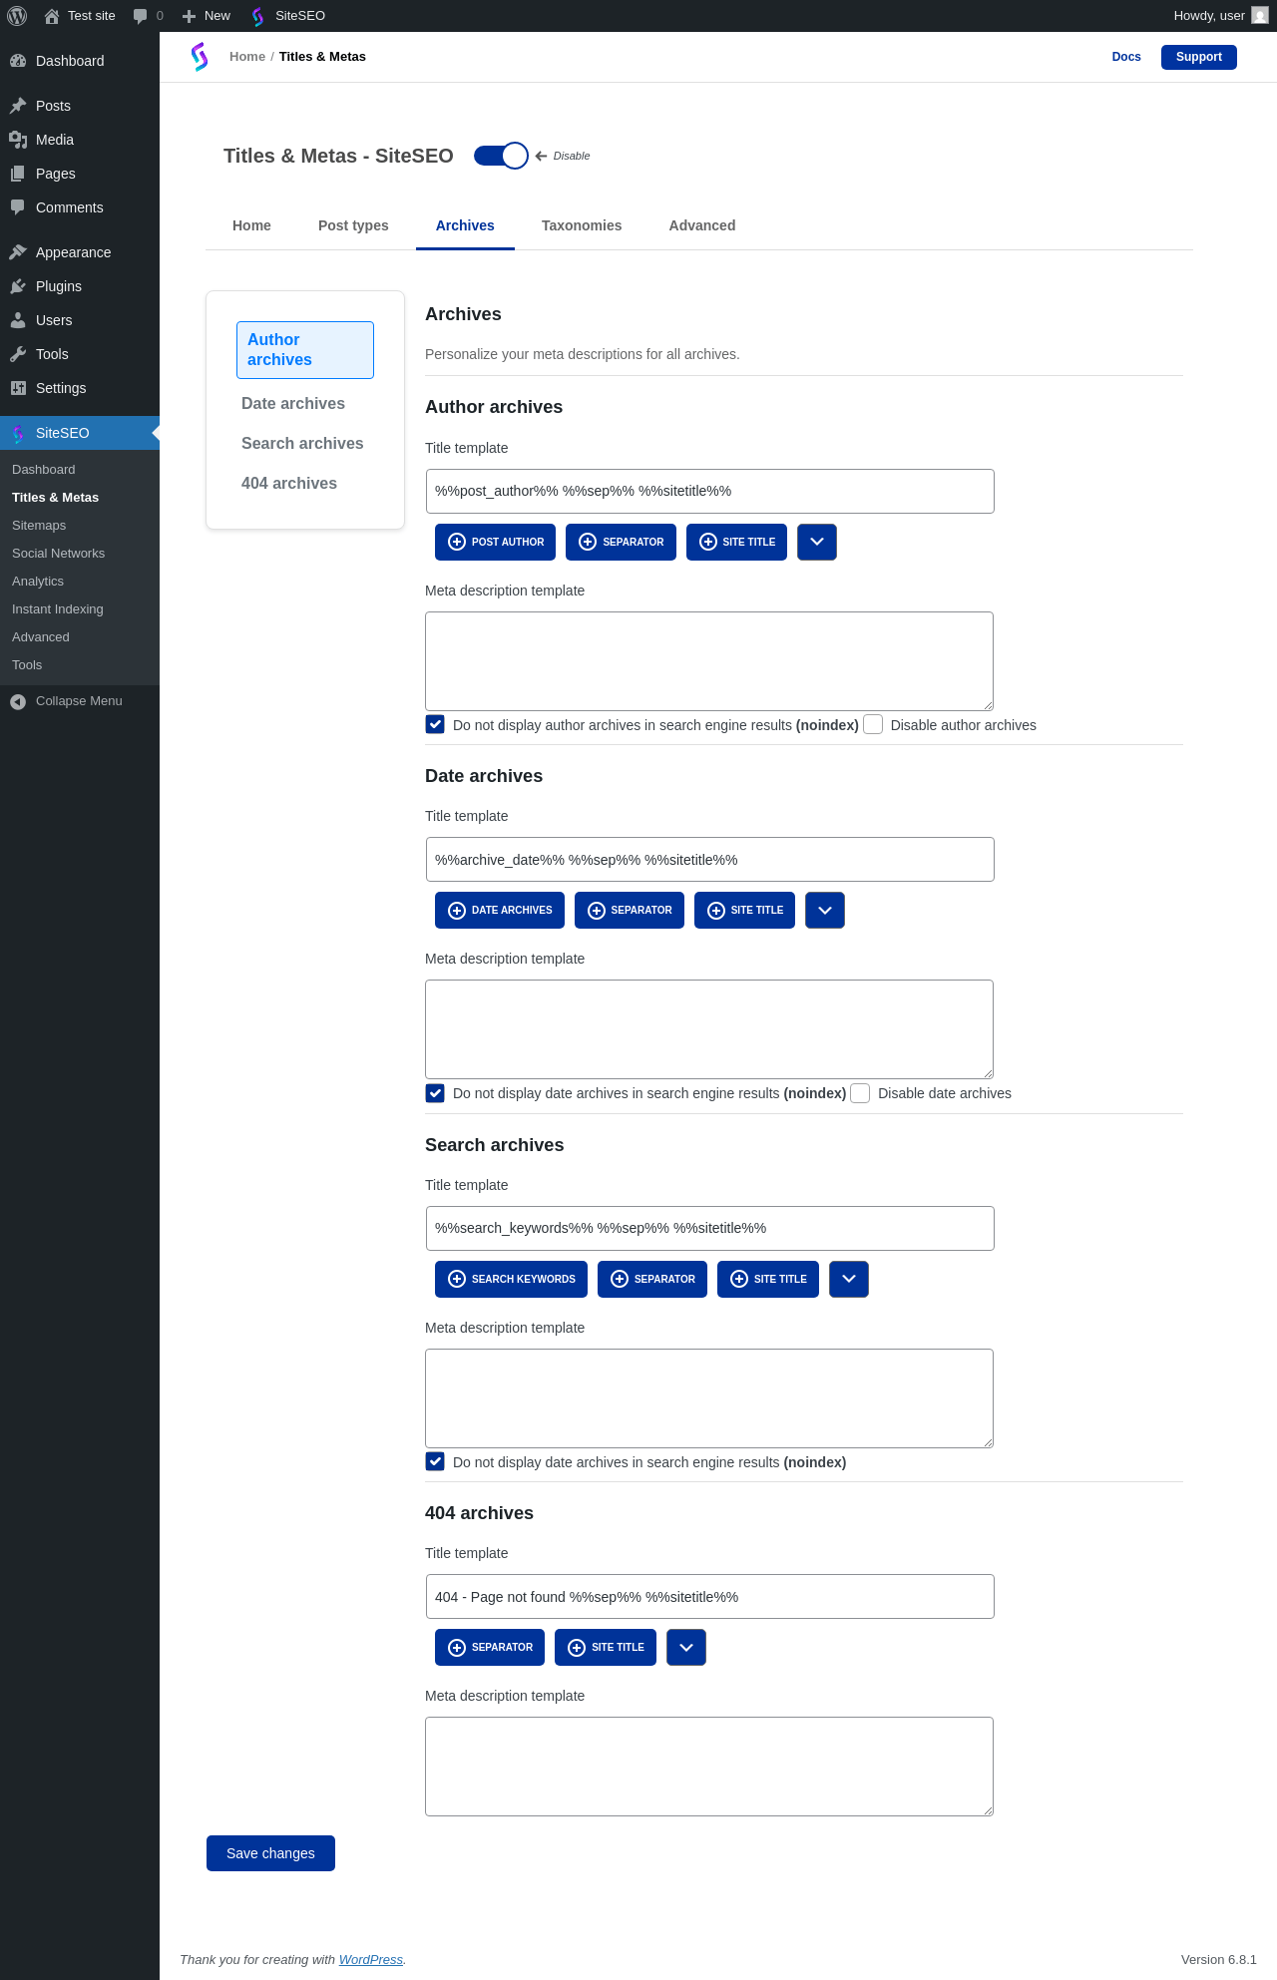
Task: Click the Save changes button
Action: pyautogui.click(x=270, y=1853)
